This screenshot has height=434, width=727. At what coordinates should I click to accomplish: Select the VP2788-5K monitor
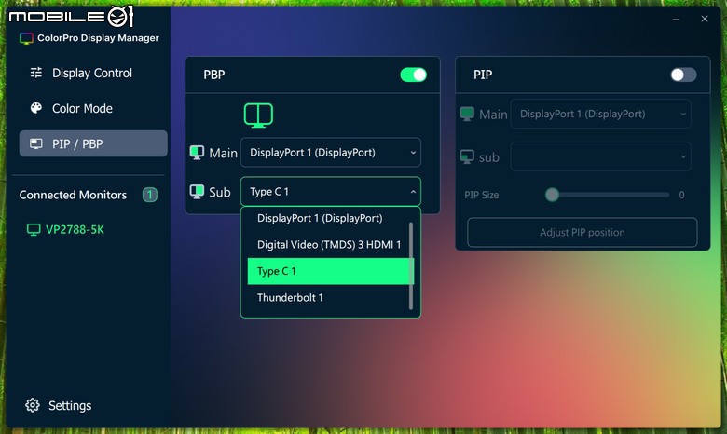point(75,230)
